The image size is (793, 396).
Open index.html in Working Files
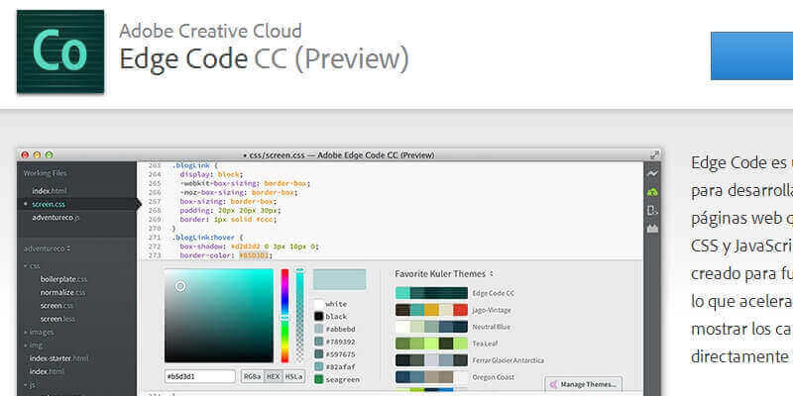point(49,190)
